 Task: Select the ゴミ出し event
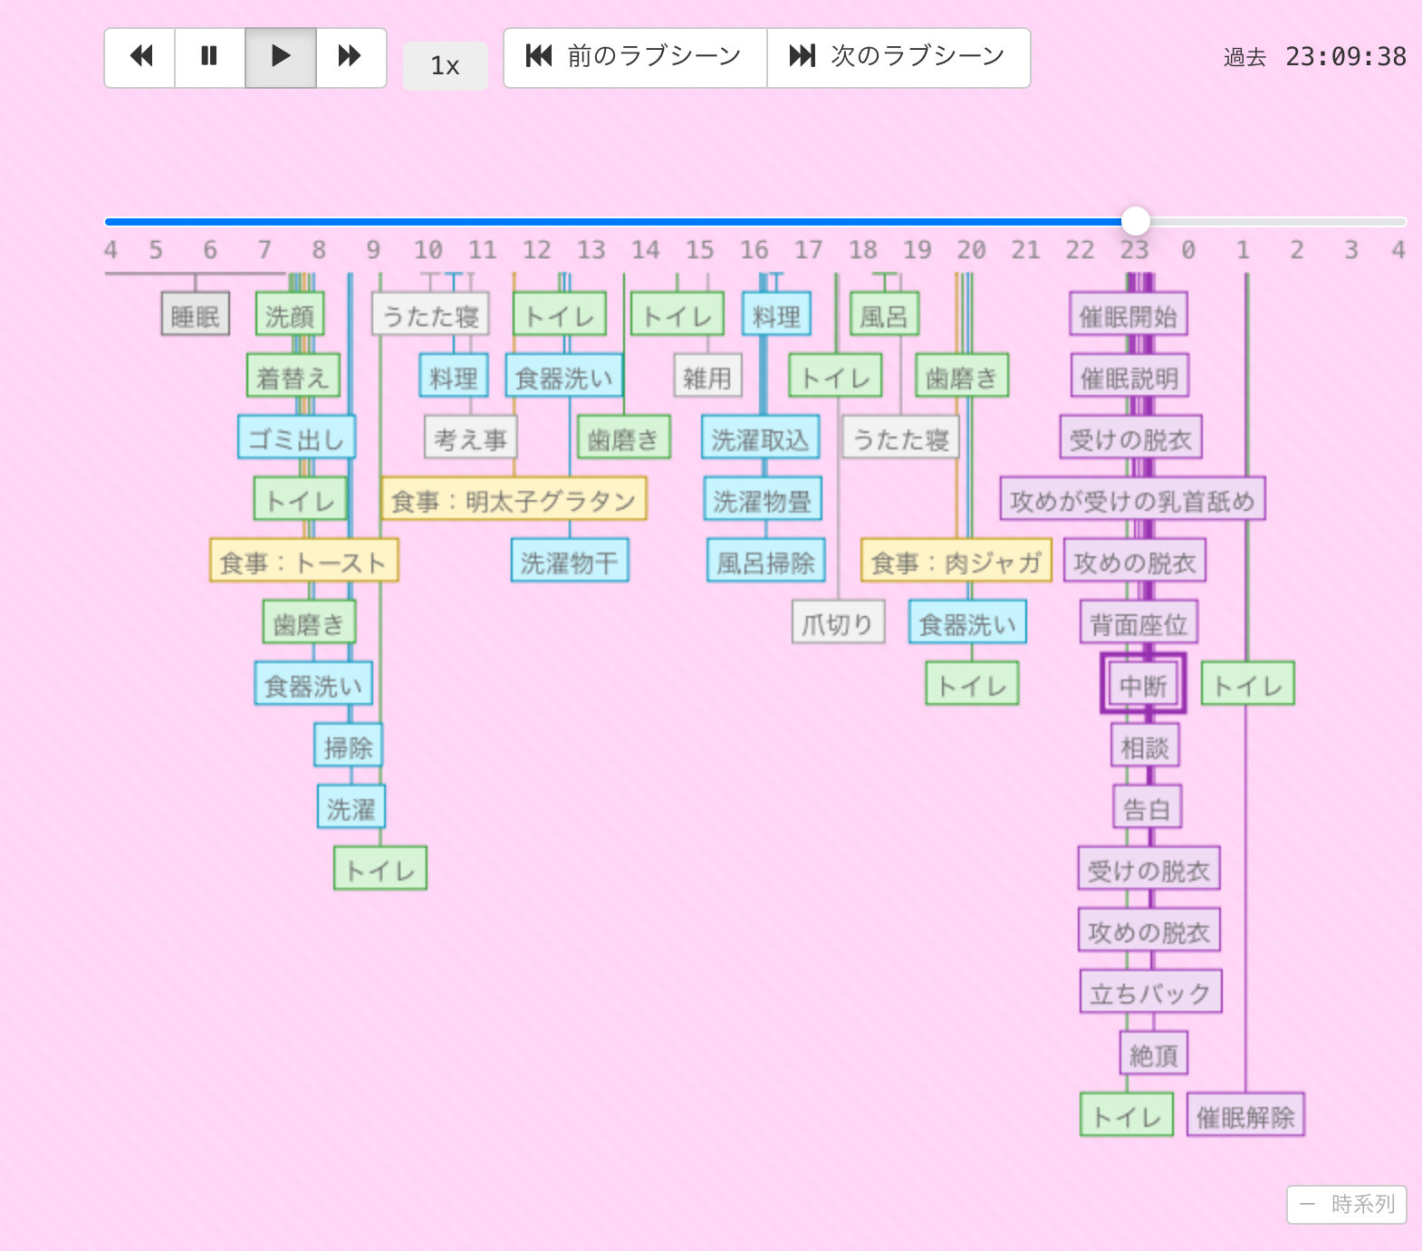296,438
